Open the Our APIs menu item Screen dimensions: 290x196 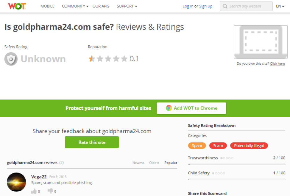coord(101,6)
